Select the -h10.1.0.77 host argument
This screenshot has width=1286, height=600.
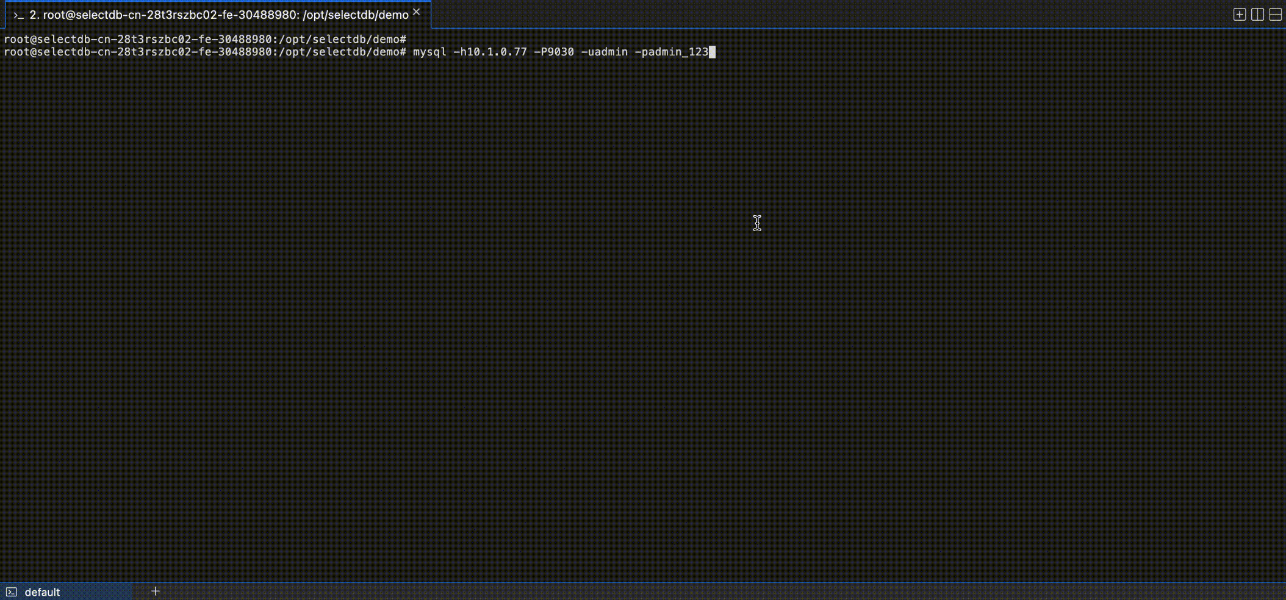click(x=488, y=52)
